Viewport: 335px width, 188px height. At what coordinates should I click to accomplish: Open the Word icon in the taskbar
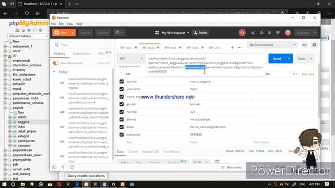coord(131,184)
